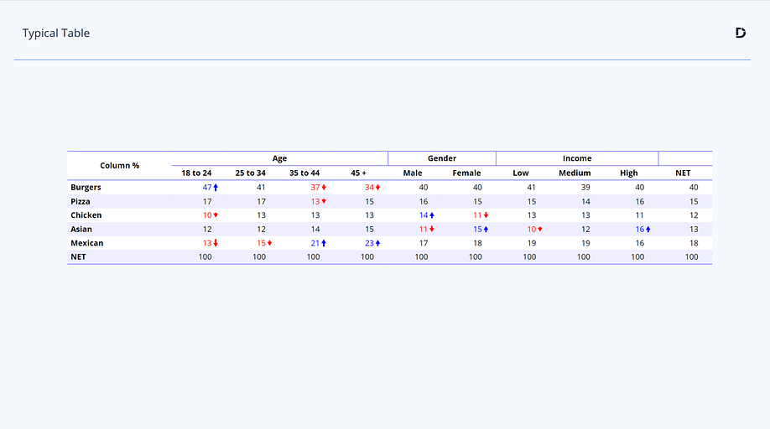Click the blue up arrow beside Burgers 47
The width and height of the screenshot is (770, 429).
point(216,188)
